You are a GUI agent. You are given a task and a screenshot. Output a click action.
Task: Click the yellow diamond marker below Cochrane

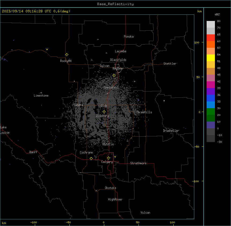coord(91,158)
